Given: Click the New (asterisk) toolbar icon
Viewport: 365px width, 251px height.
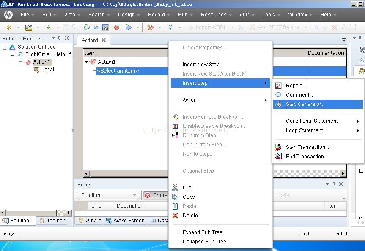Looking at the screenshot, I should [9, 27].
